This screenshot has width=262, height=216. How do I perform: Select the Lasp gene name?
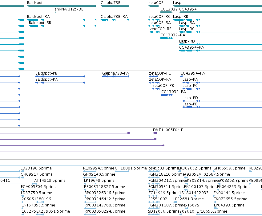click(177, 3)
